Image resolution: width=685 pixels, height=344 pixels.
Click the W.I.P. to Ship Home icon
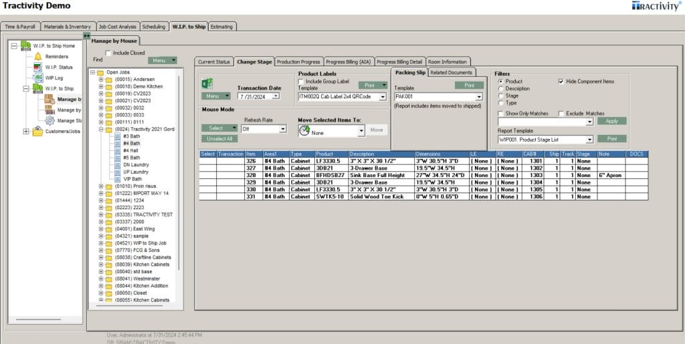coord(26,45)
